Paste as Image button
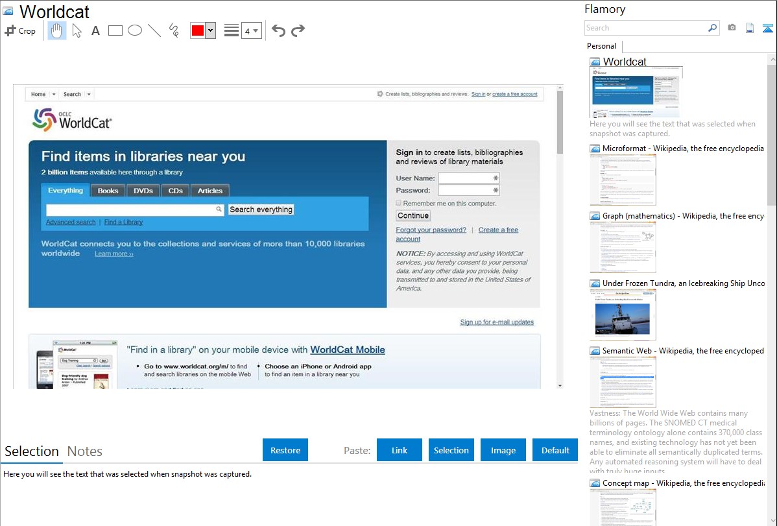This screenshot has height=526, width=777. [503, 450]
